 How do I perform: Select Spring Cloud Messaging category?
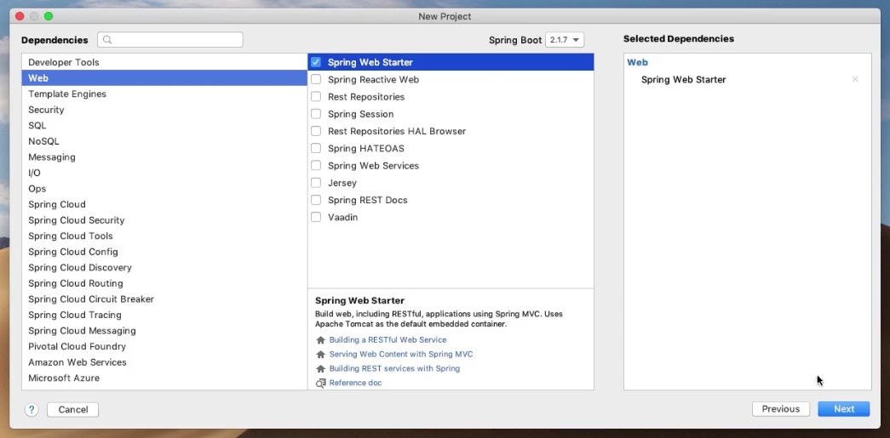point(164,330)
